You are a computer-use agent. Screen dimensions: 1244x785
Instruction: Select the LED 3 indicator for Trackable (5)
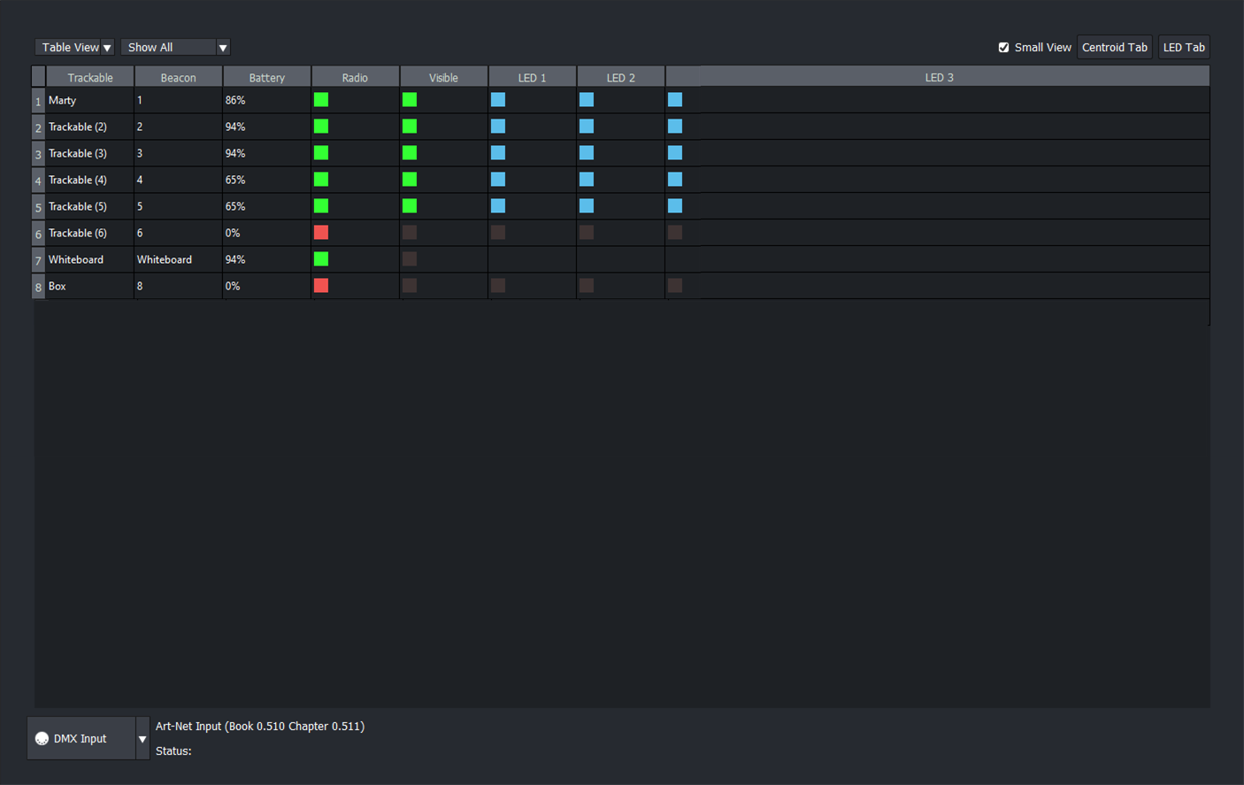[674, 205]
